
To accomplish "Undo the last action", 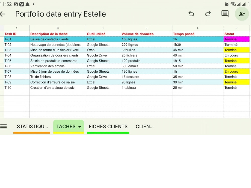I will [191, 14].
